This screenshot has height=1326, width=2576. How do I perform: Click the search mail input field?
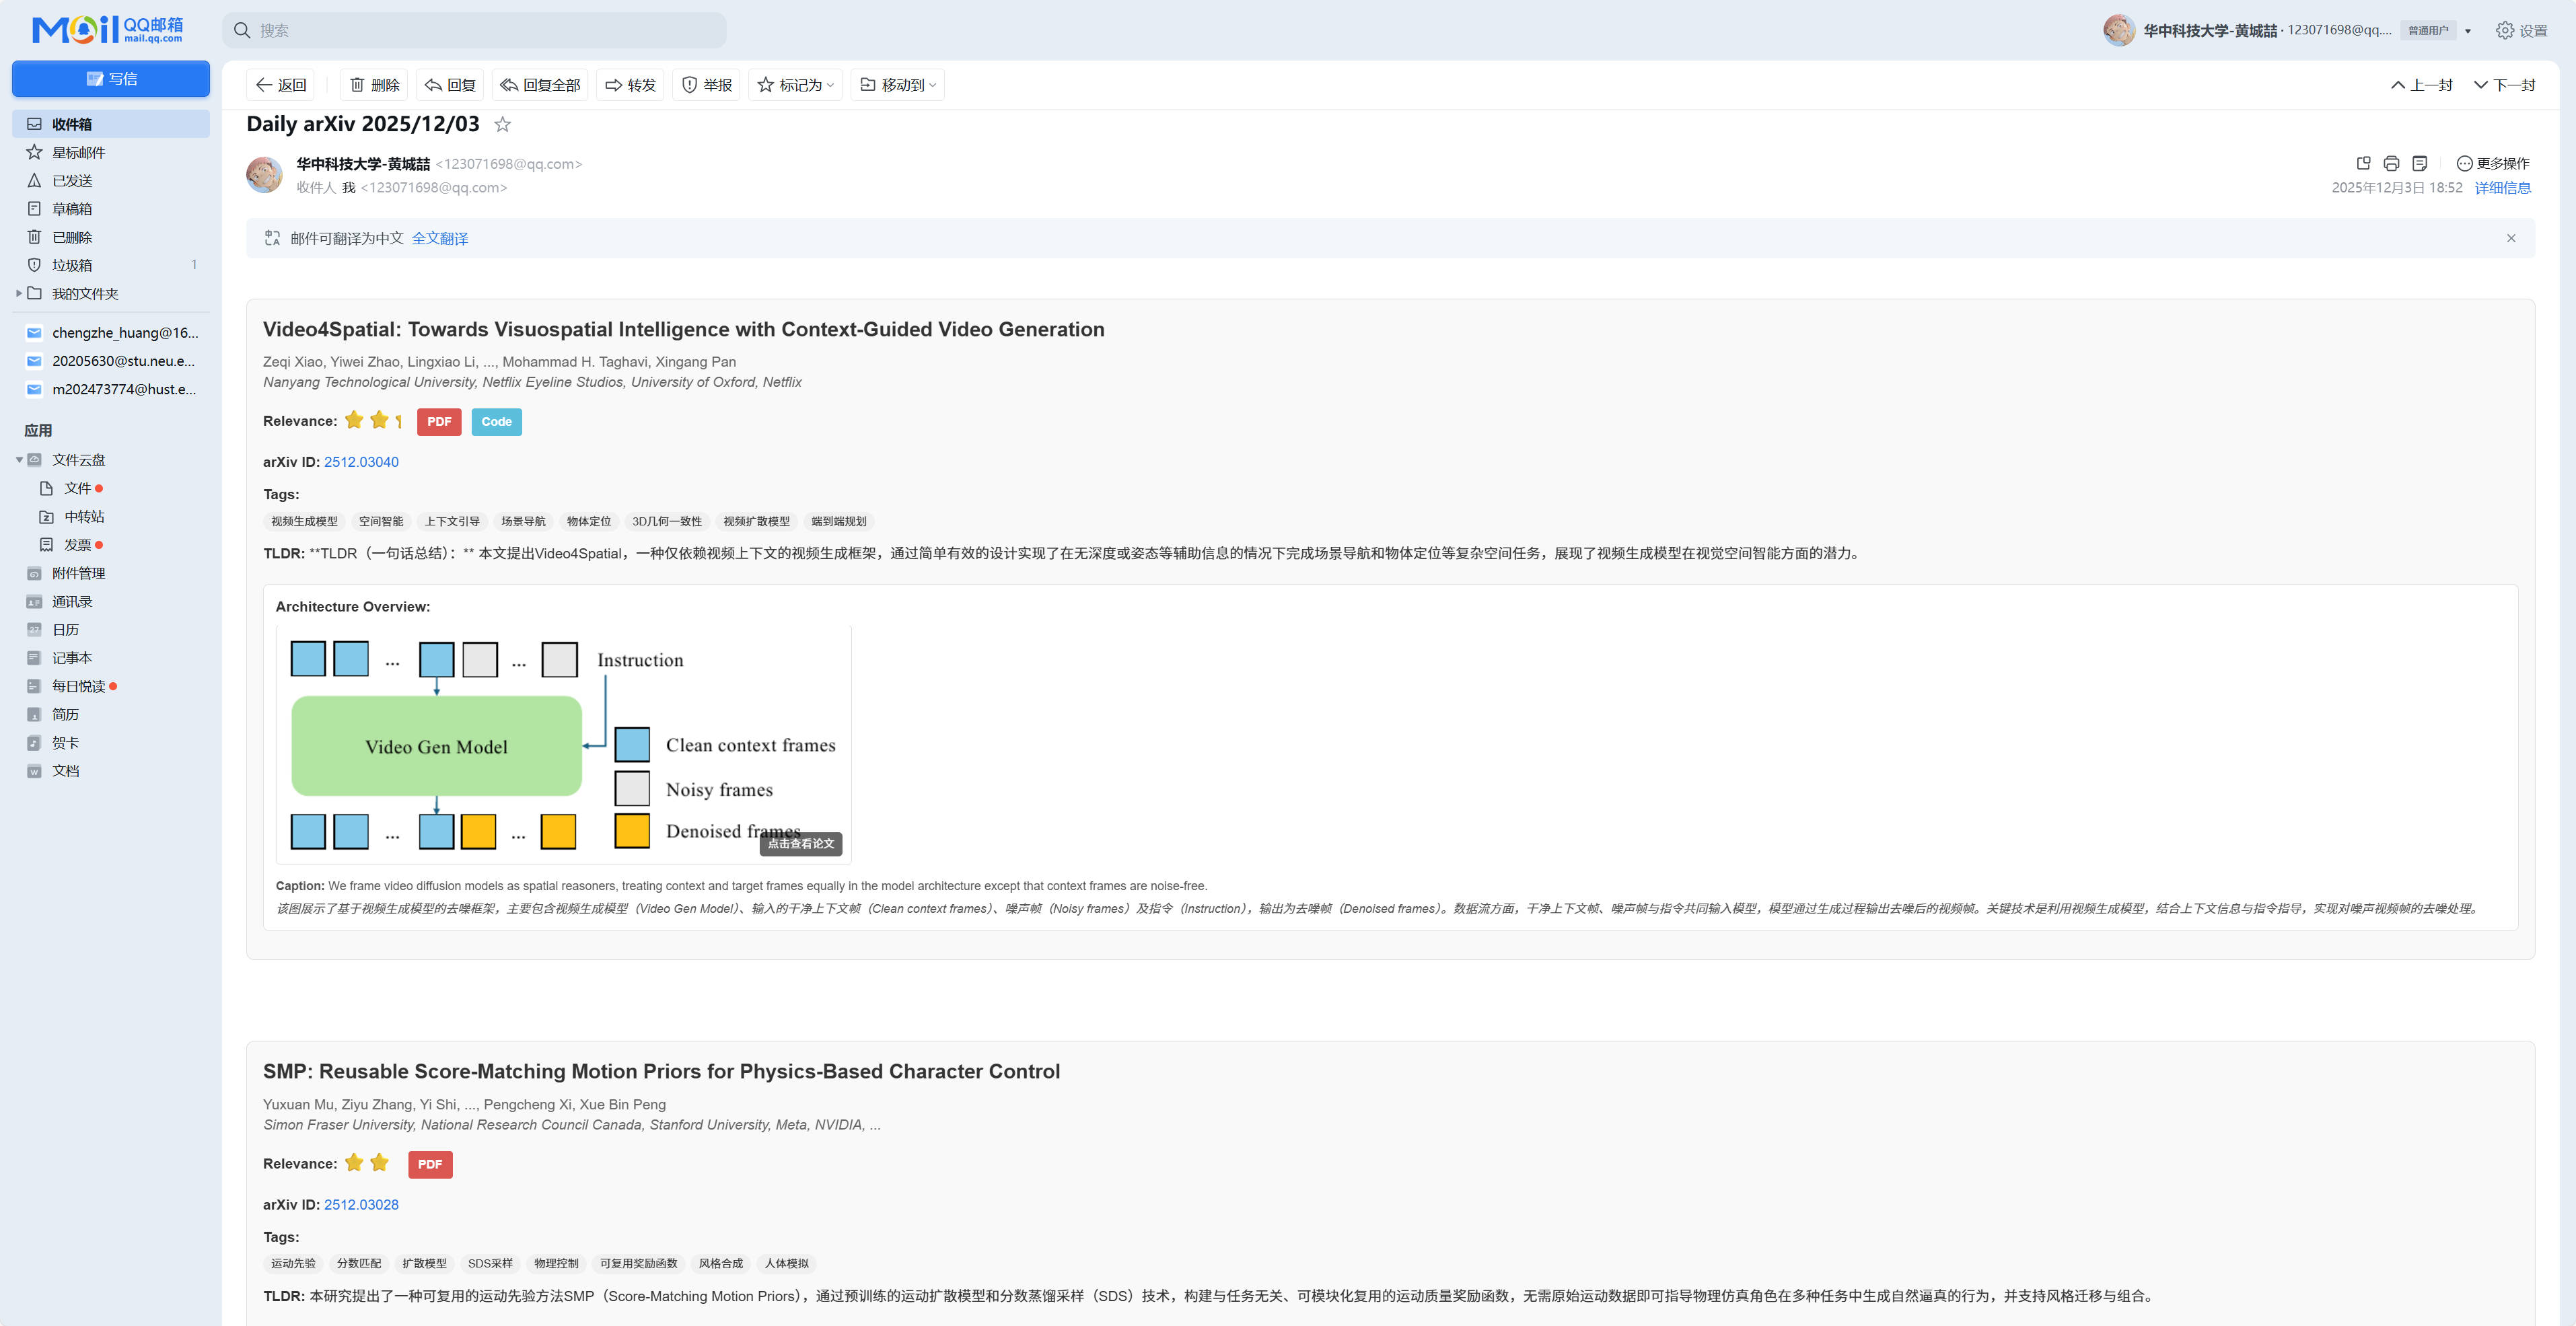tap(474, 30)
